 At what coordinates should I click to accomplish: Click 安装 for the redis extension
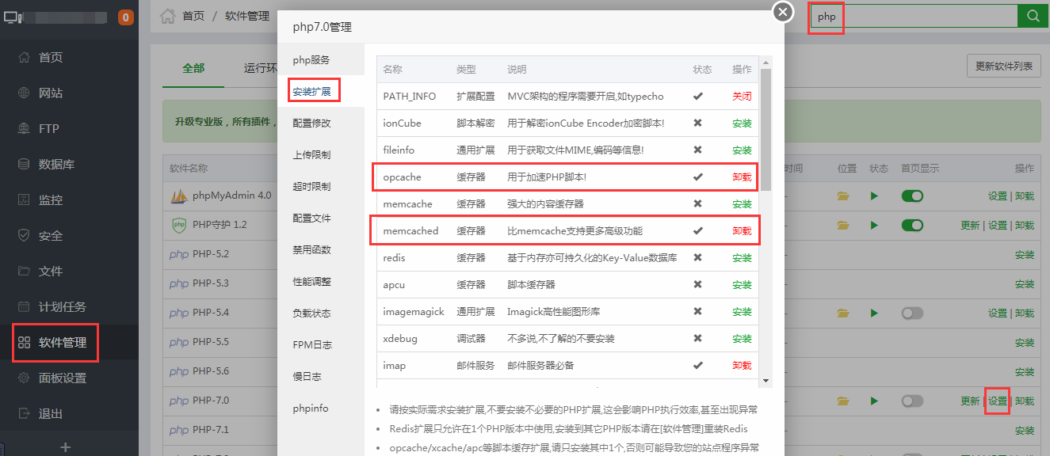coord(742,258)
